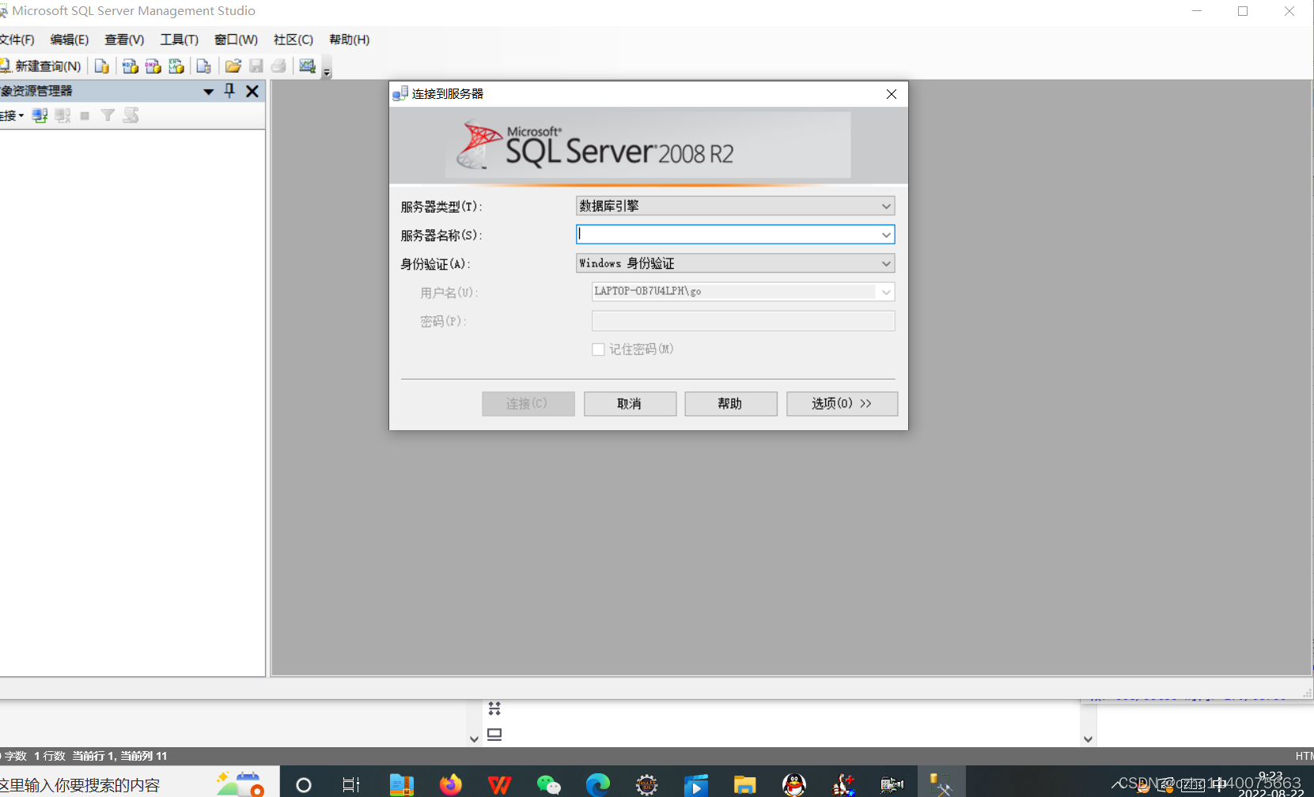
Task: Click the 取消 Cancel button
Action: click(x=630, y=403)
